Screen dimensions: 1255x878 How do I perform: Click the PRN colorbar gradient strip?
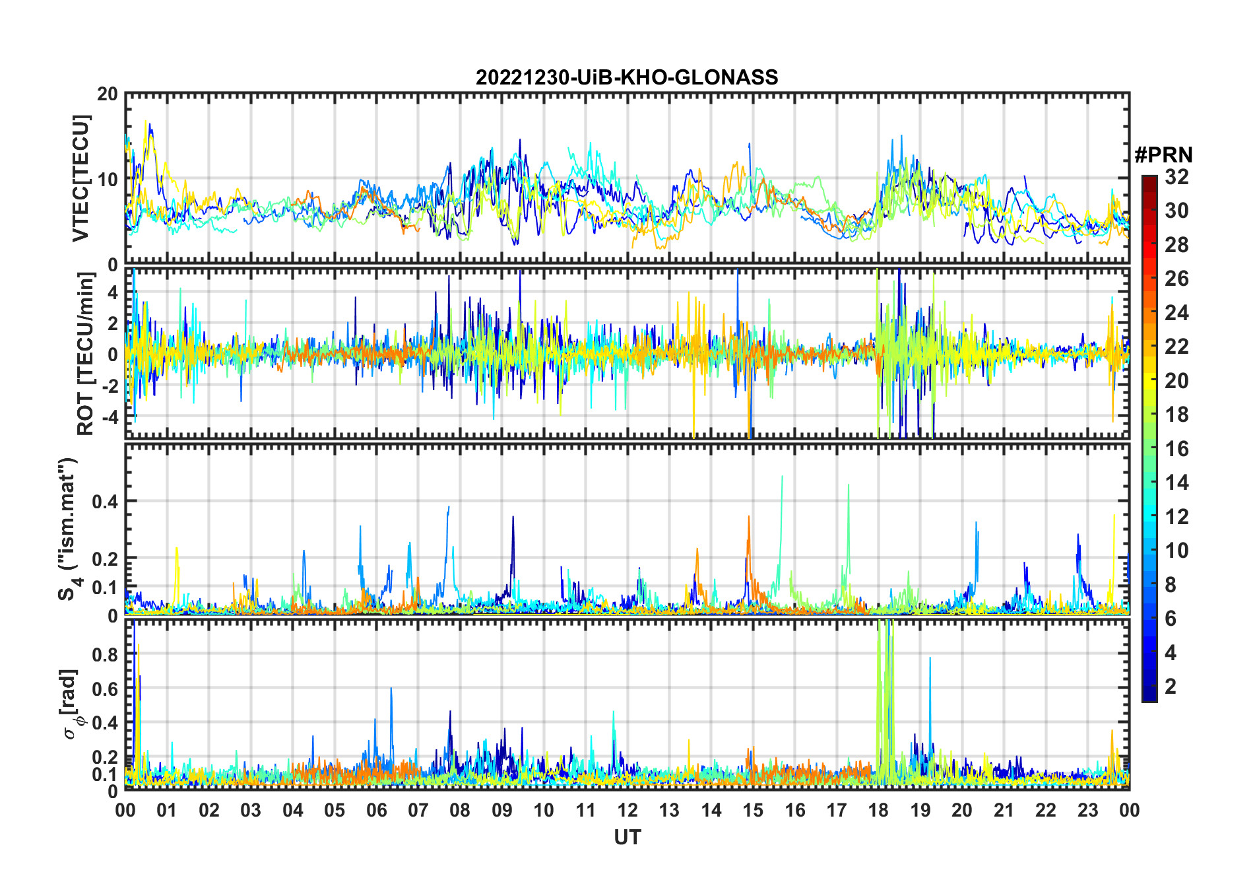point(1149,438)
